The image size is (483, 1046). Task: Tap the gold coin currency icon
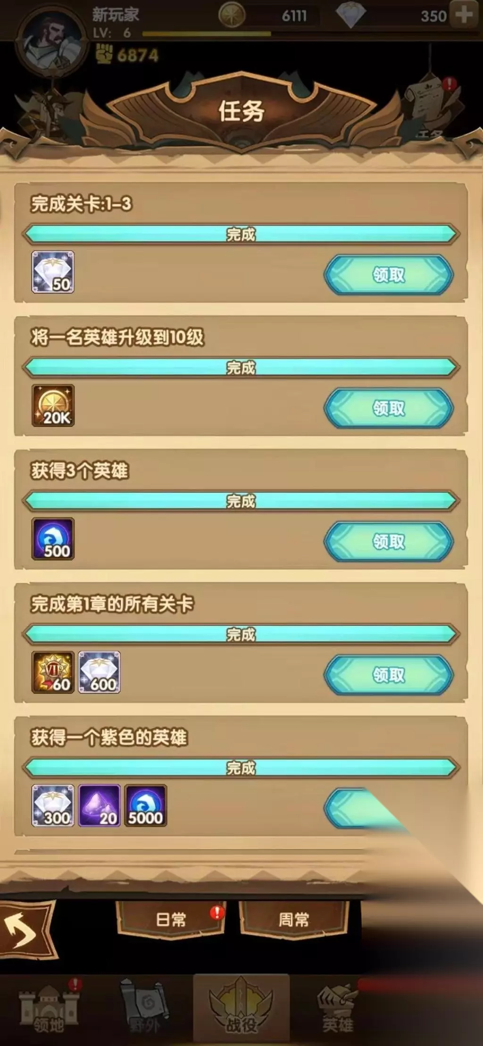pyautogui.click(x=232, y=15)
